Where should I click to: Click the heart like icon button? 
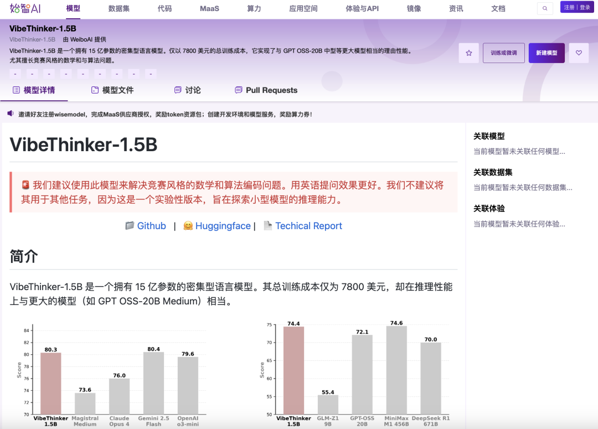pyautogui.click(x=579, y=53)
